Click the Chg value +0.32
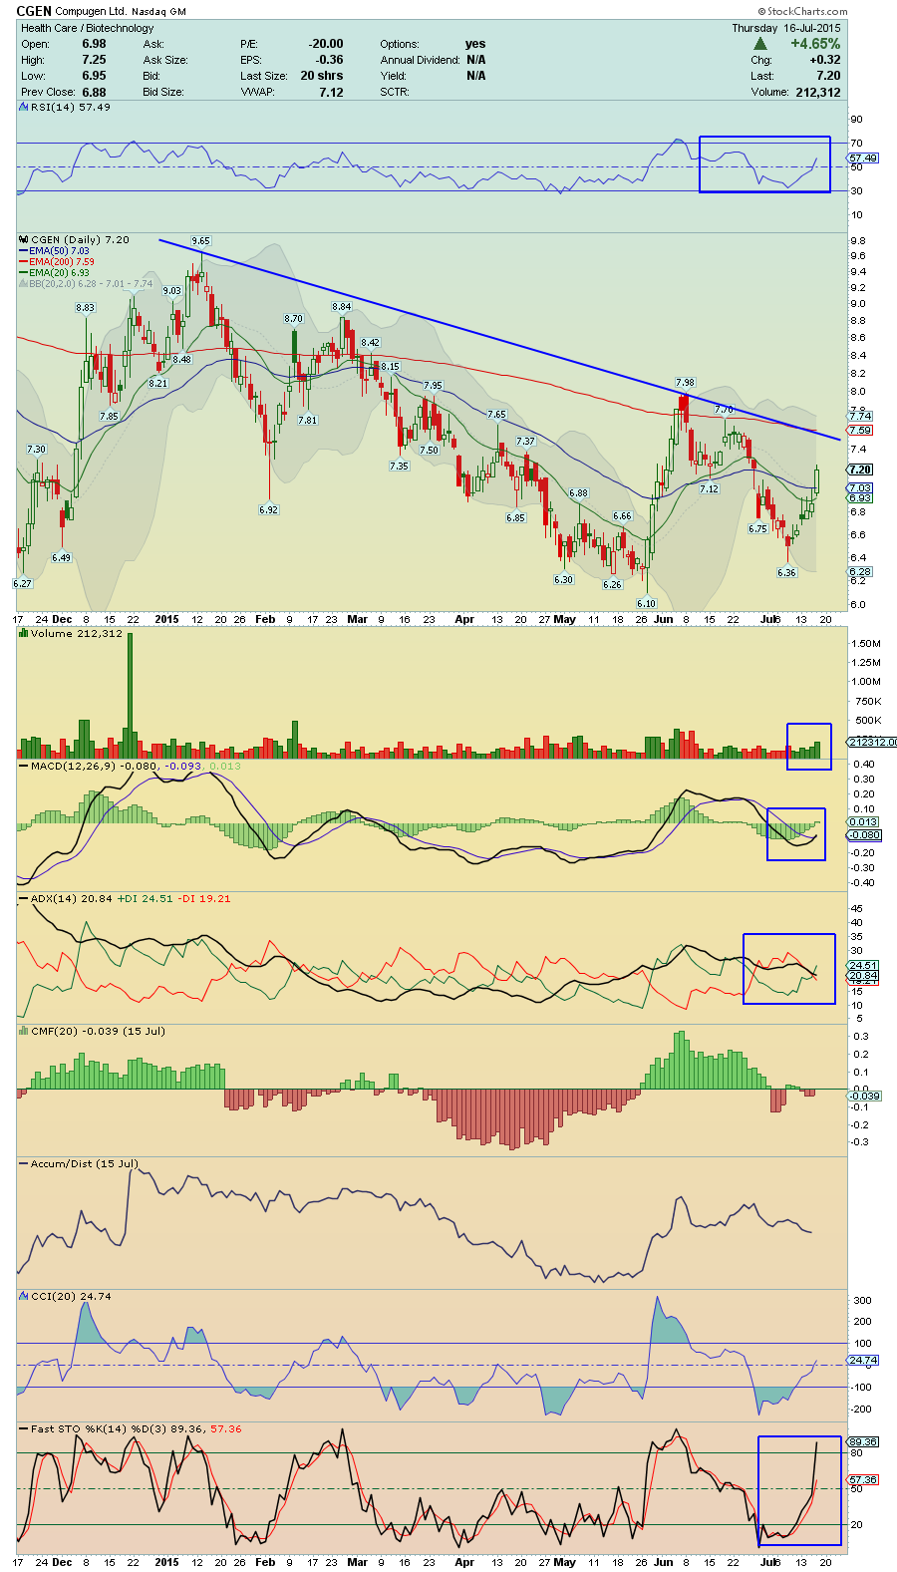 click(824, 60)
